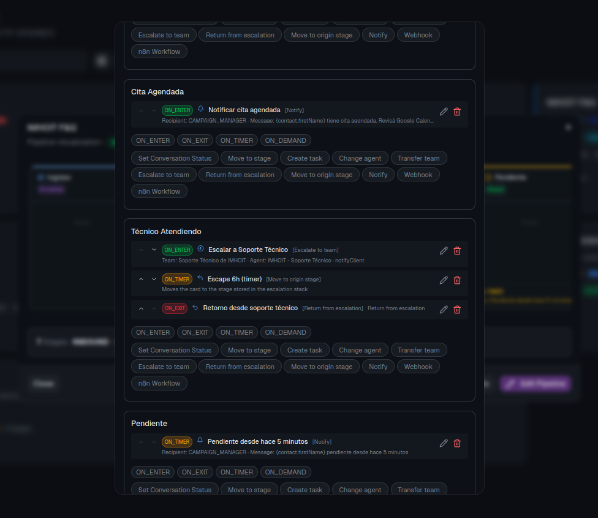Select ON_DEMAND trigger in Técnico Atendiendo

[x=286, y=332]
